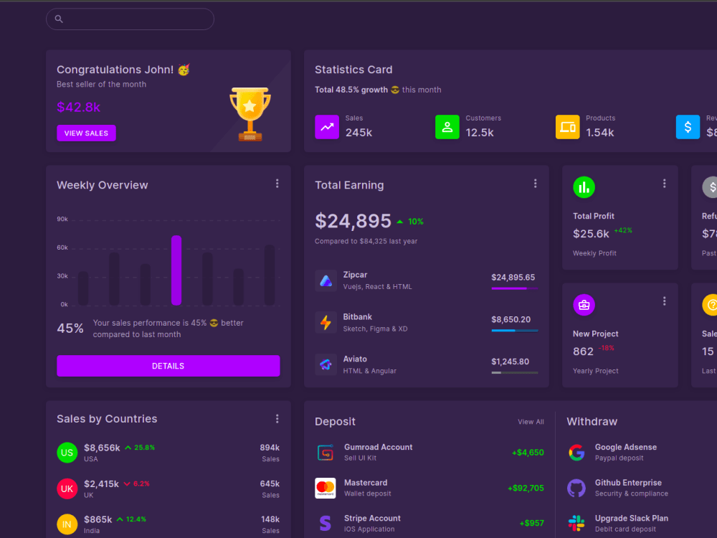Click the Aviato logo icon
The width and height of the screenshot is (717, 538).
[326, 364]
